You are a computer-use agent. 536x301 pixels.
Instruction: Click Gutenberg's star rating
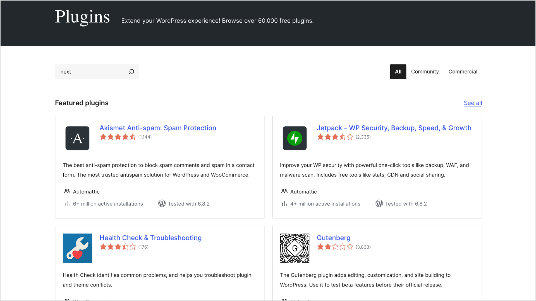point(335,247)
